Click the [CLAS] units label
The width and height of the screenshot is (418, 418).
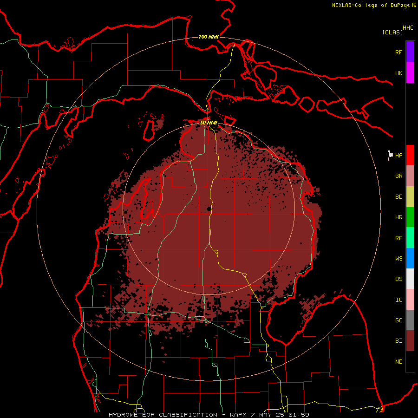pos(392,32)
